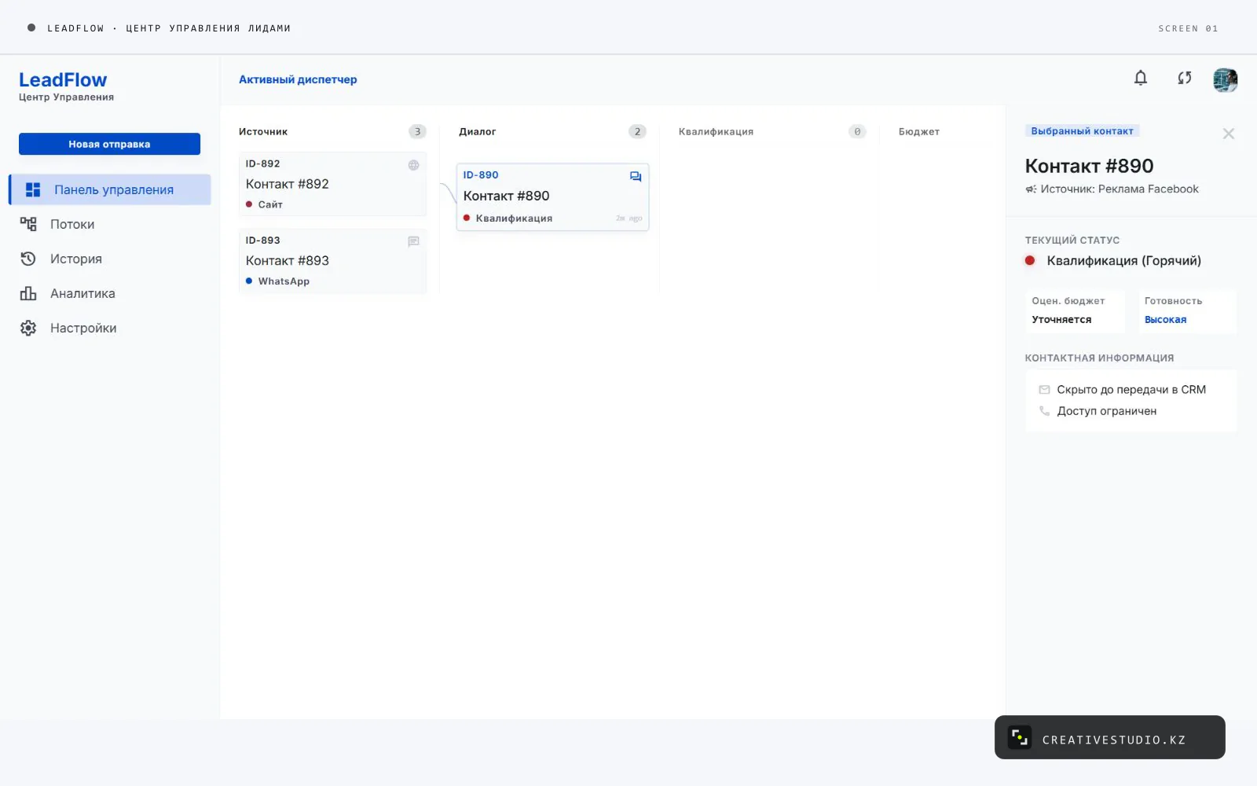Image resolution: width=1257 pixels, height=786 pixels.
Task: Click Источник count badge 3
Action: (x=417, y=131)
